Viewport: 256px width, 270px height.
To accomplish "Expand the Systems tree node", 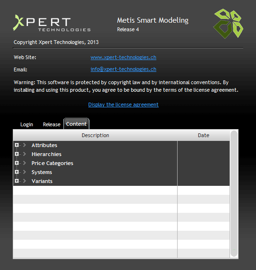I will [x=17, y=172].
